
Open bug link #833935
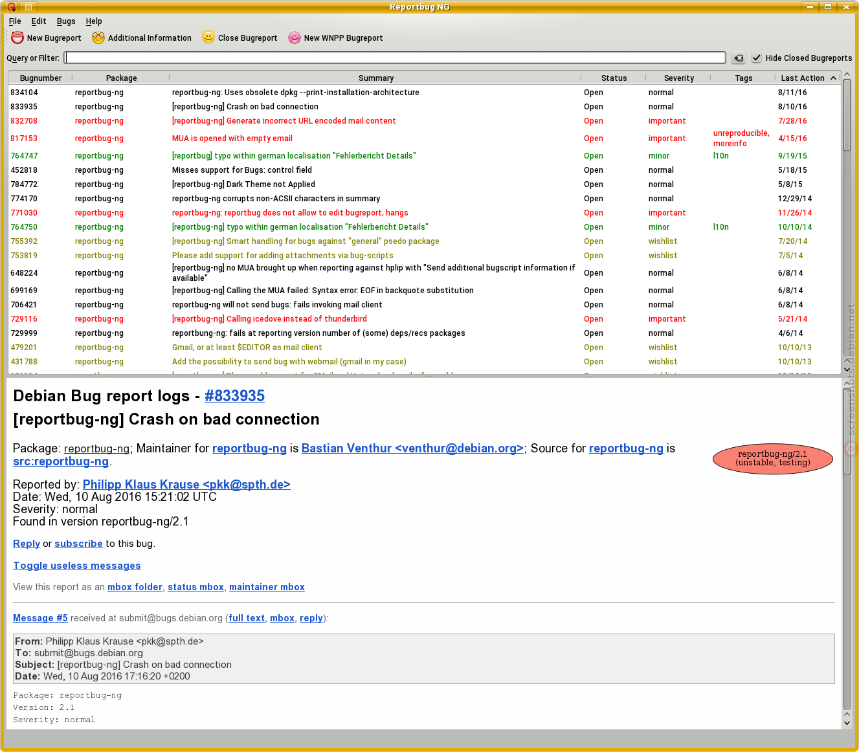coord(234,396)
